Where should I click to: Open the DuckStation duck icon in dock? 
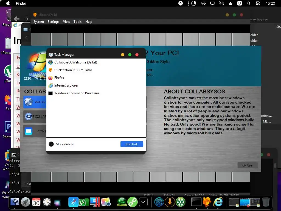[207, 202]
